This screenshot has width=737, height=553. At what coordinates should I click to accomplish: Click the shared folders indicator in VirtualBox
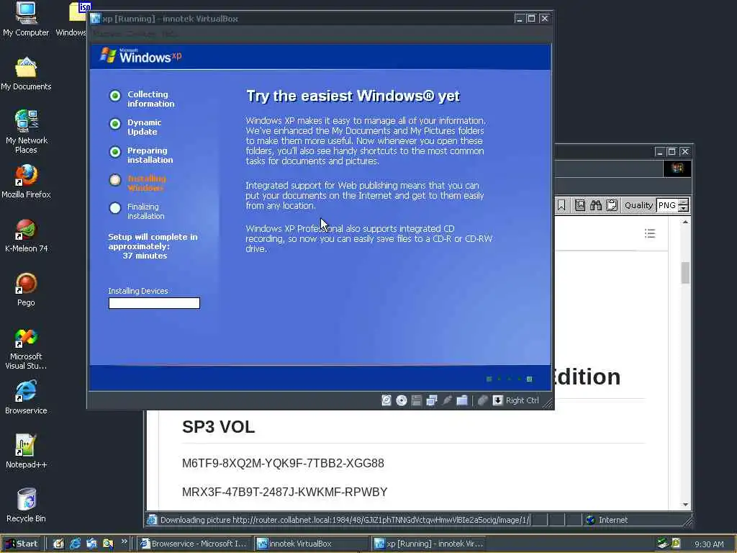(x=462, y=400)
